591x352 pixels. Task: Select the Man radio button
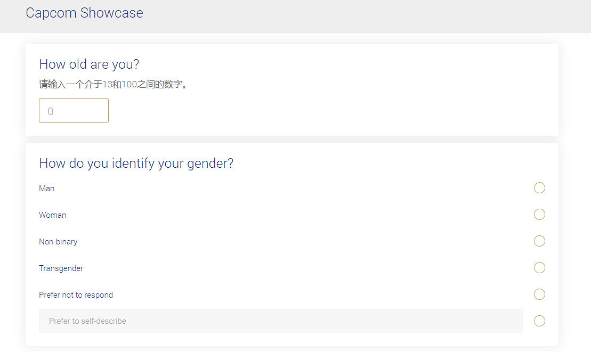coord(539,188)
